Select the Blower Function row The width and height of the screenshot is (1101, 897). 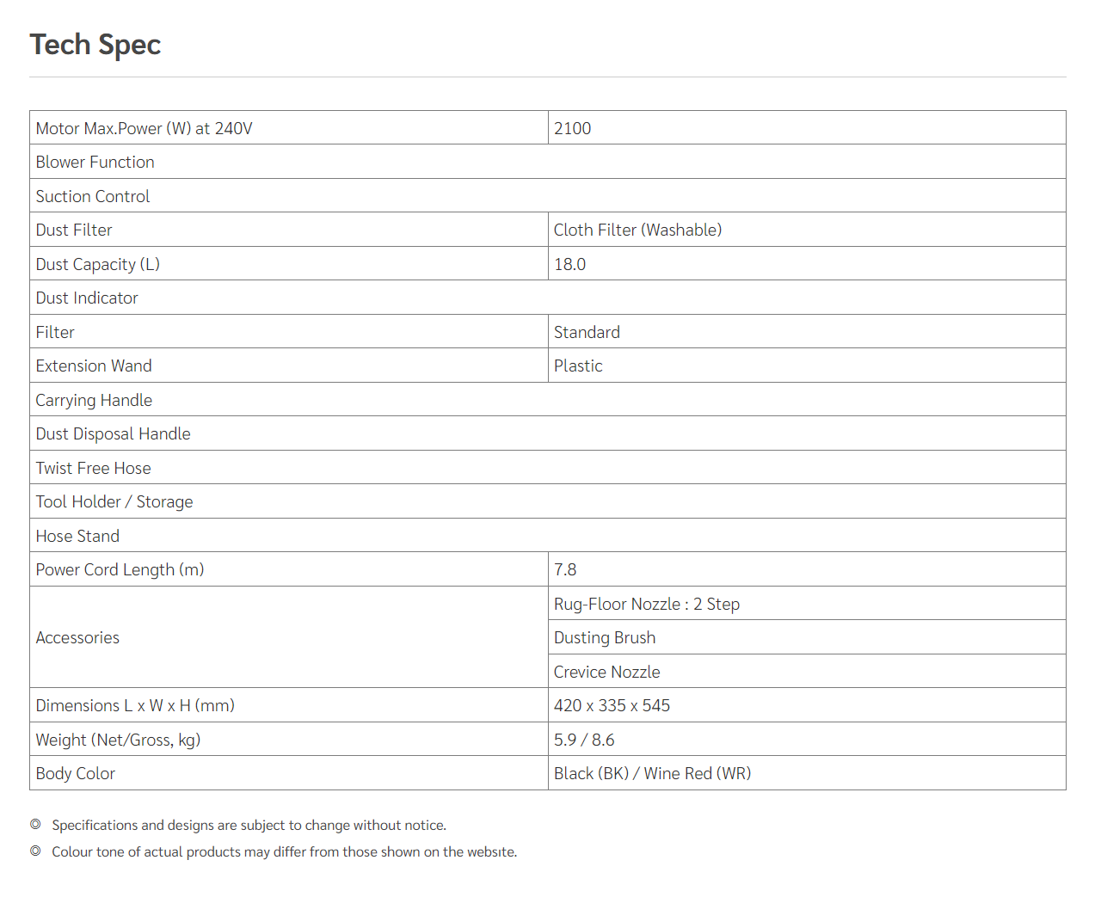tap(548, 162)
